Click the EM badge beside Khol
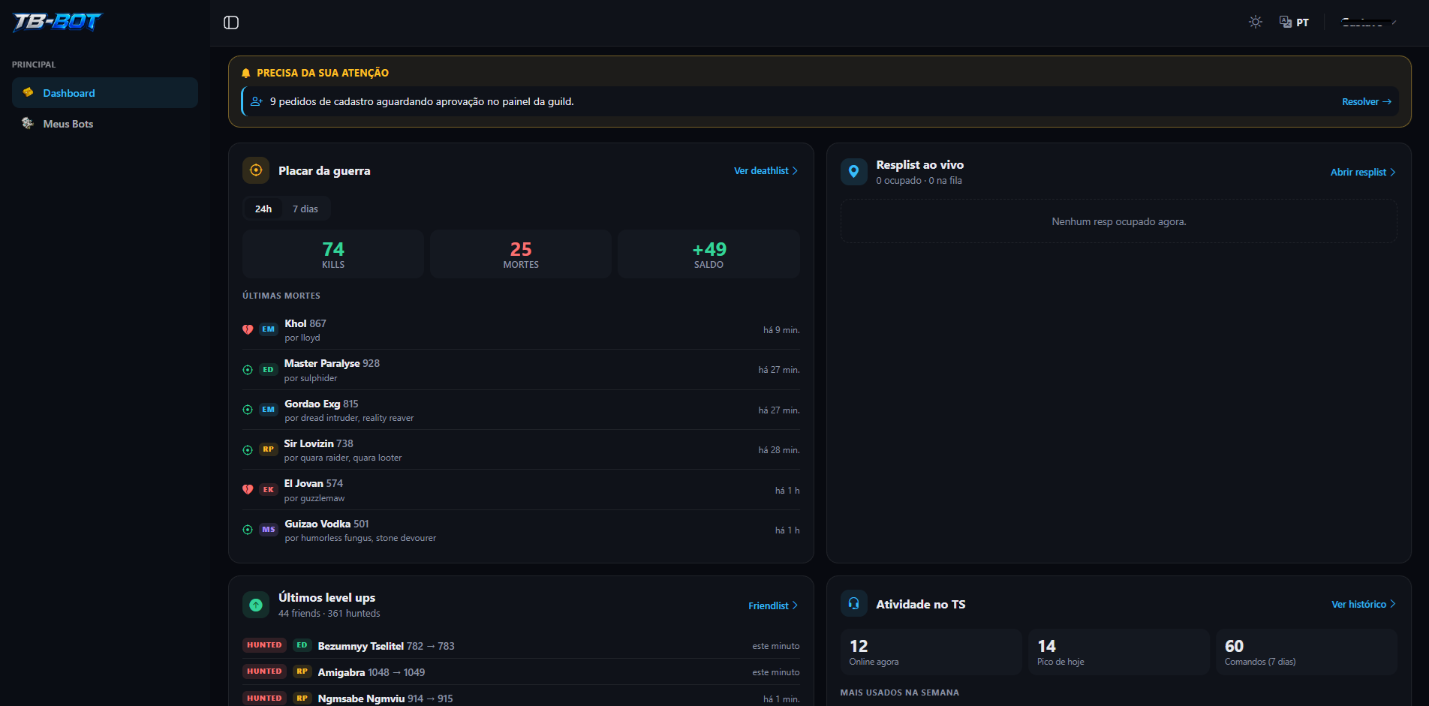Screen dimensions: 1429x706 [x=268, y=329]
